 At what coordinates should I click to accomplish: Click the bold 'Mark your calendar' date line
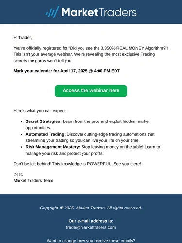[66, 71]
